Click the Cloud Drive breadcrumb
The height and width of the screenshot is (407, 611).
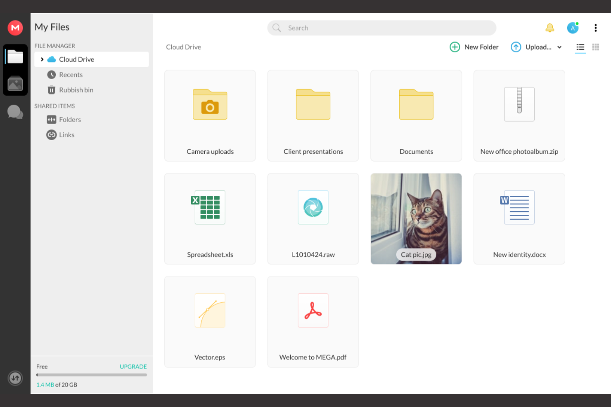point(183,47)
